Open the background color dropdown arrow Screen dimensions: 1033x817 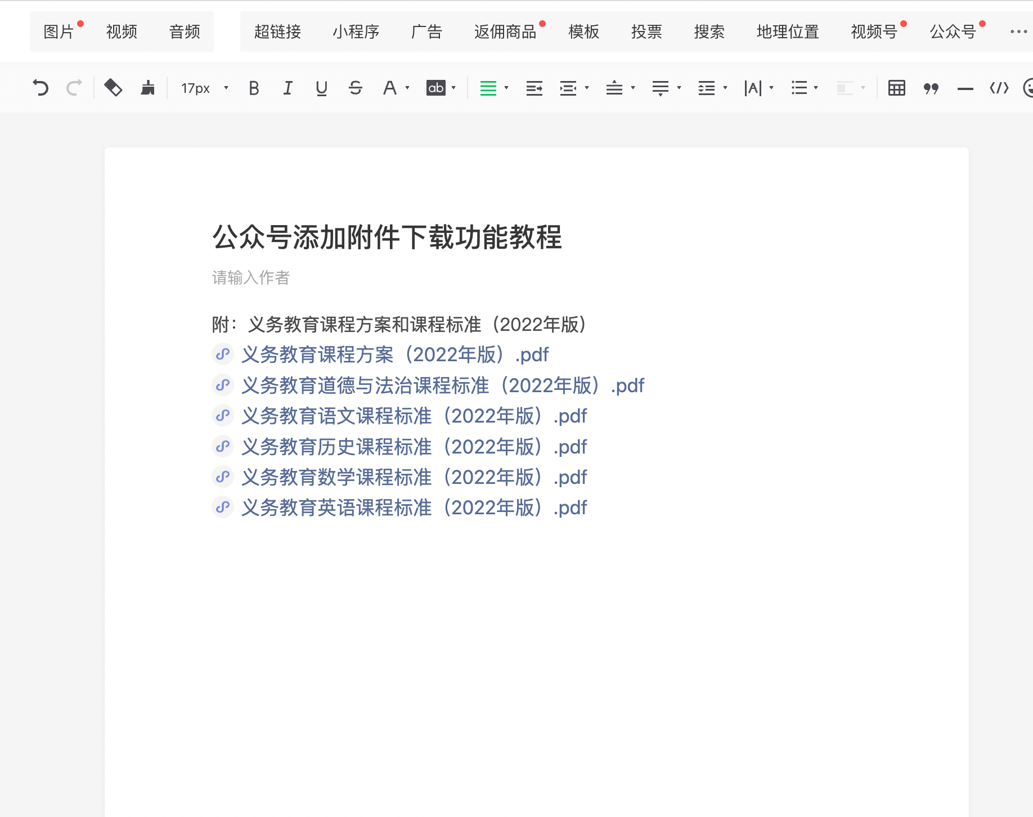pyautogui.click(x=453, y=88)
